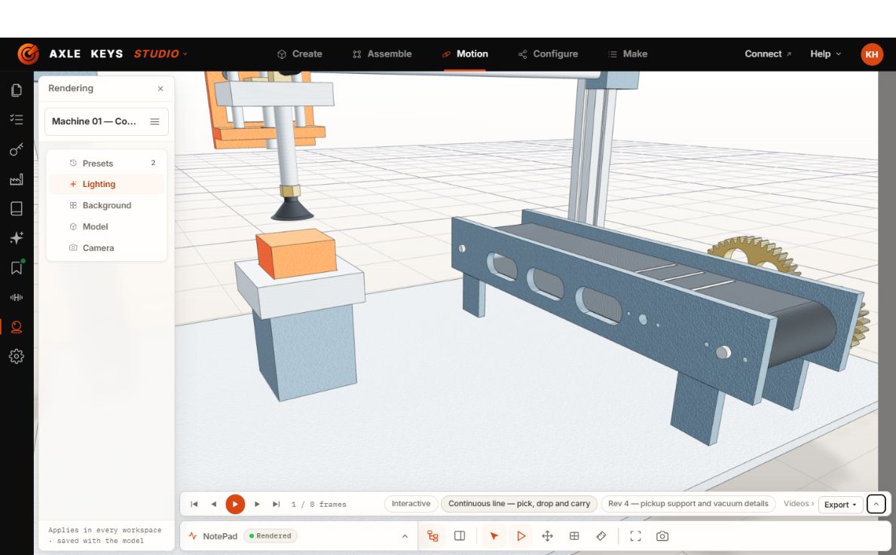896x555 pixels.
Task: Jump to the first frame
Action: (x=194, y=504)
